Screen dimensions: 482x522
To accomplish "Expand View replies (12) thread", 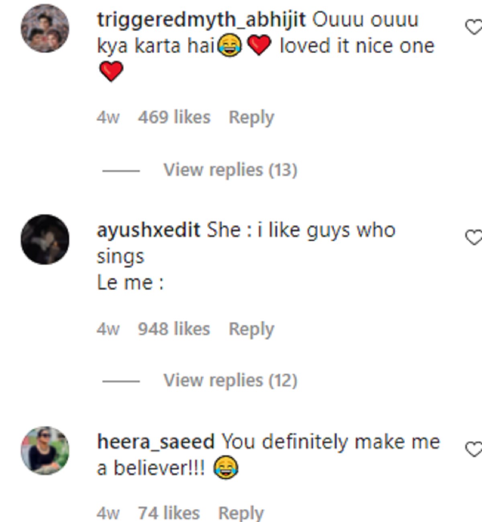I will coord(230,380).
